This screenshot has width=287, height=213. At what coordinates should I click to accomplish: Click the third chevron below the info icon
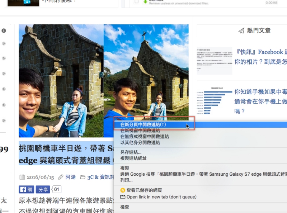[4, 74]
